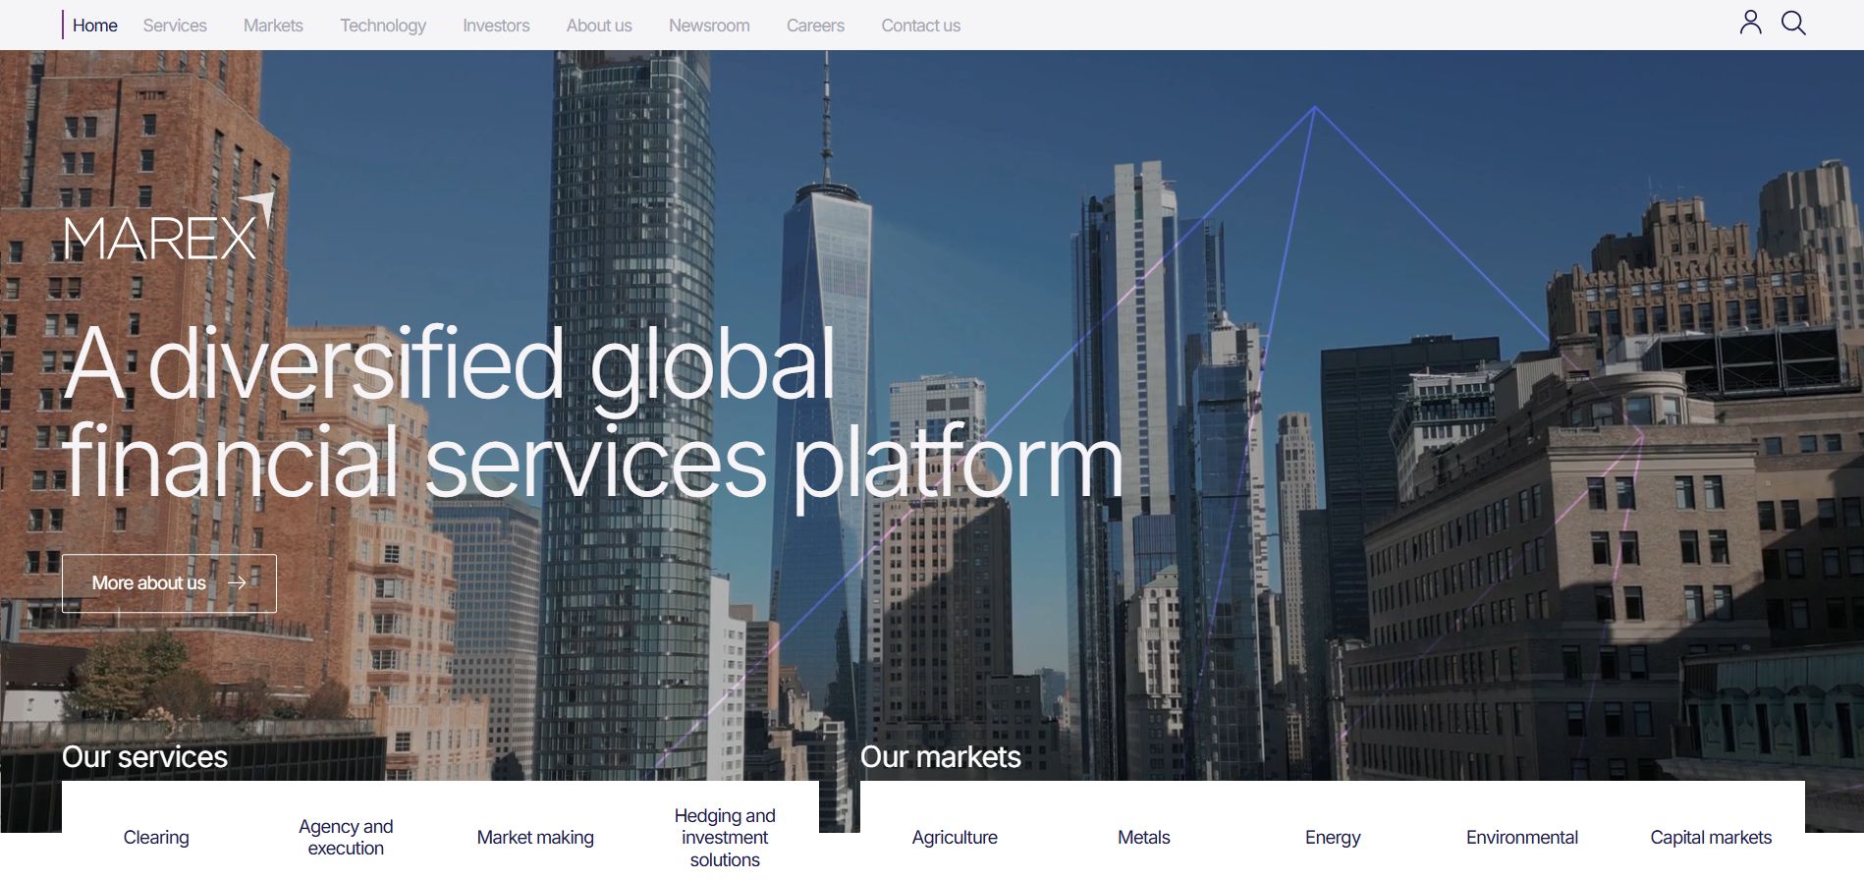Select the Agriculture market
Image resolution: width=1864 pixels, height=880 pixels.
955,837
